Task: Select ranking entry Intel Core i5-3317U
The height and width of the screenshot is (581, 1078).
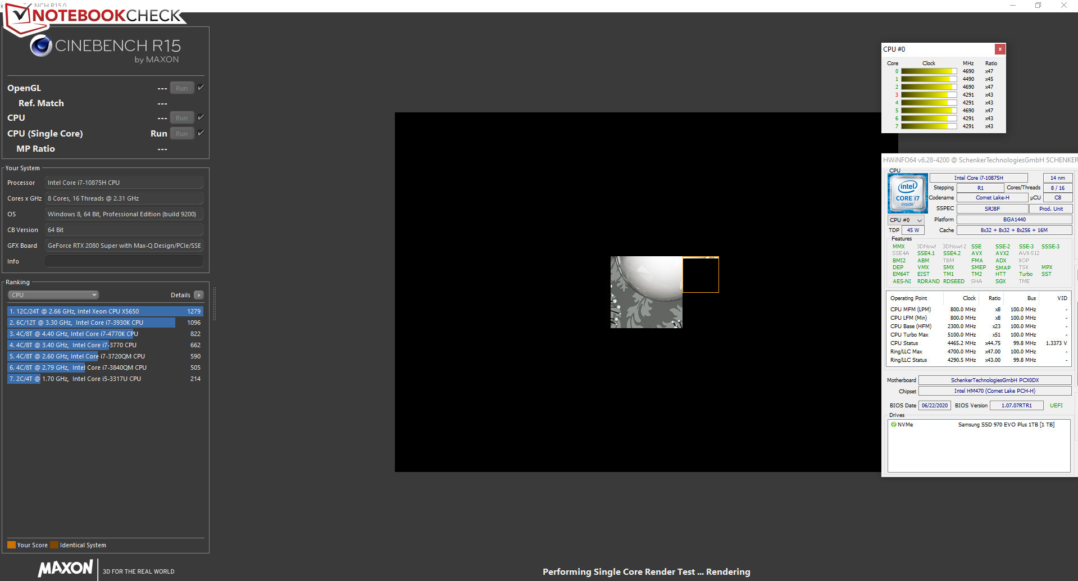Action: click(x=105, y=379)
